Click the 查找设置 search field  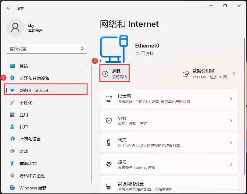coord(47,49)
